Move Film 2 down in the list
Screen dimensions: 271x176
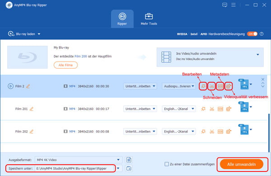click(263, 86)
